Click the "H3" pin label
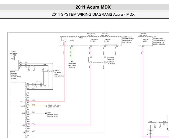Image resolution: width=169 pixels, height=138 pixels. [x=28, y=88]
